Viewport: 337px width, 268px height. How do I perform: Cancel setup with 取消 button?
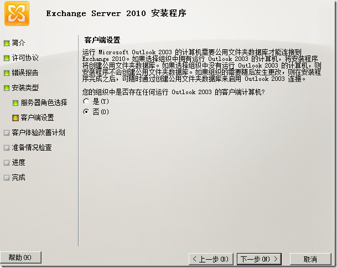[310, 259]
